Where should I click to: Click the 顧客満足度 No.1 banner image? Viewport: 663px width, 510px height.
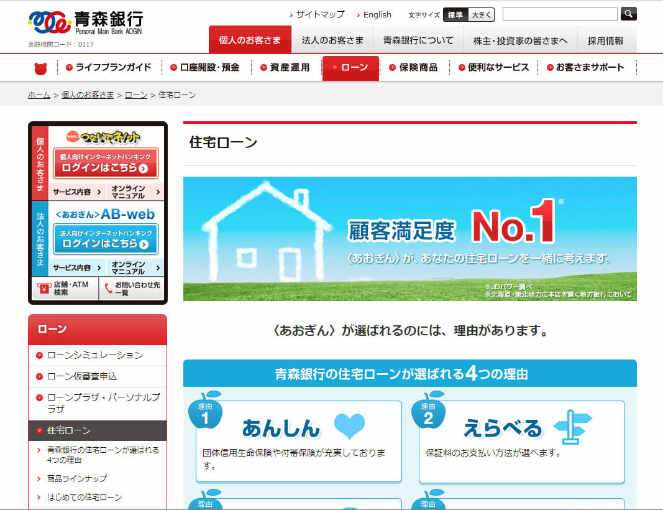click(x=409, y=239)
